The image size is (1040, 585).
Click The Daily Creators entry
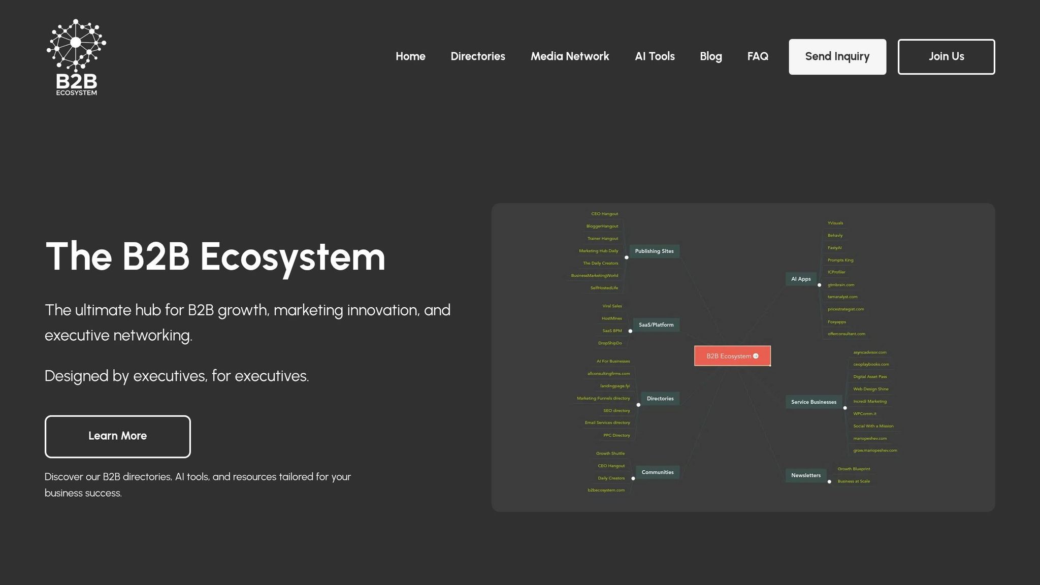[601, 264]
